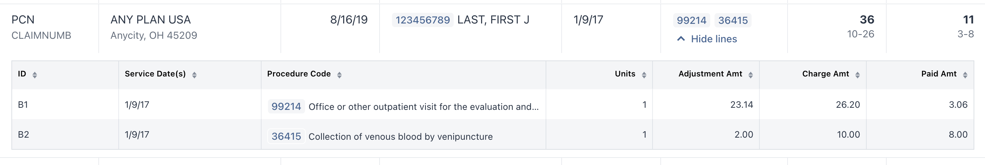This screenshot has height=165, width=985.
Task: Sort by Charge Amt arrows
Action: [857, 75]
